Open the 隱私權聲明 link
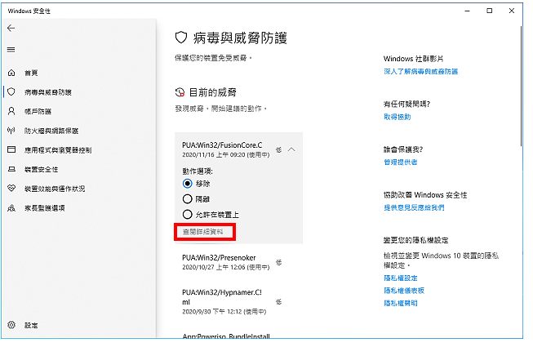Image resolution: width=533 pixels, height=347 pixels. click(x=401, y=303)
